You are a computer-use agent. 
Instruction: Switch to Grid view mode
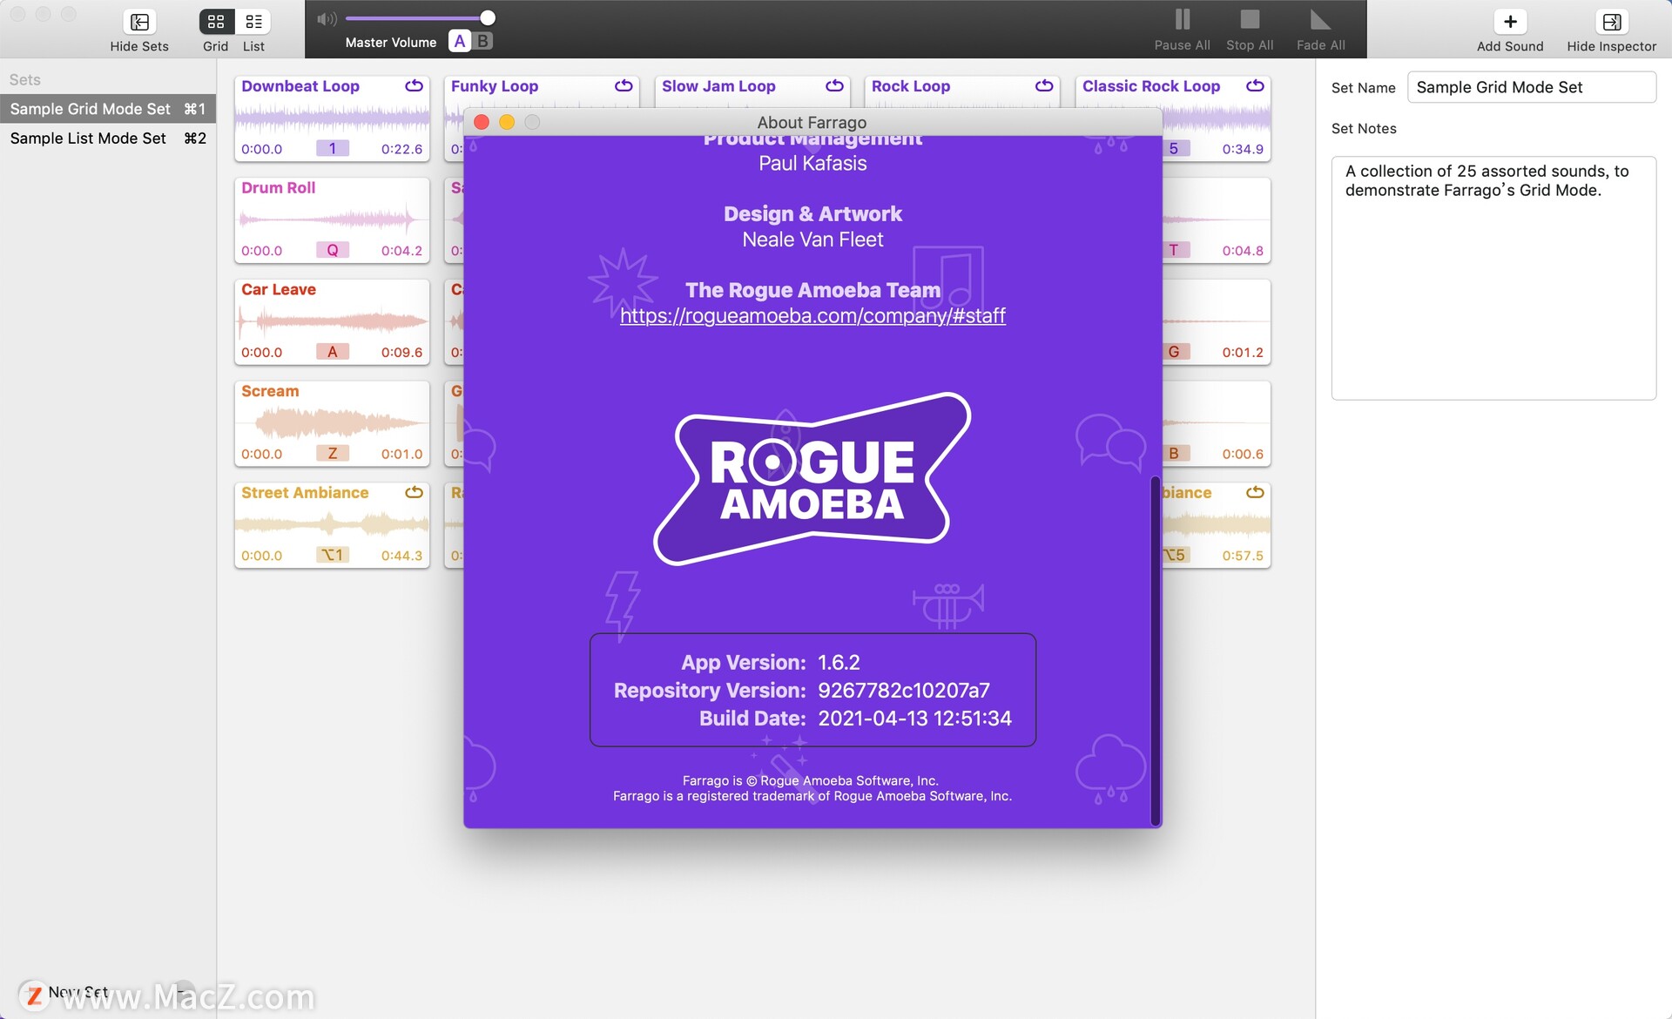pyautogui.click(x=216, y=22)
